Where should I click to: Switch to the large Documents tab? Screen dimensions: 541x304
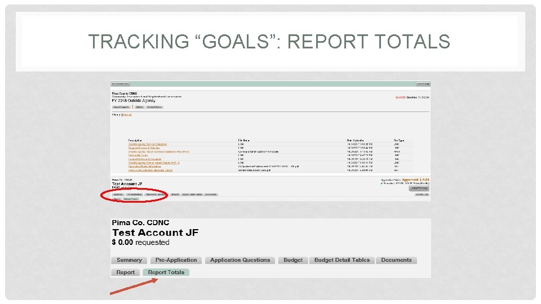(x=396, y=260)
